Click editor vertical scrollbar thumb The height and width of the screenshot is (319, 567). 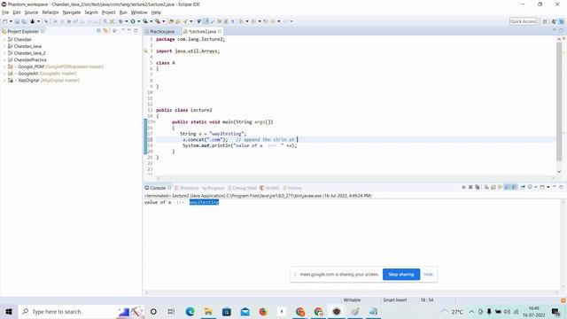559,101
